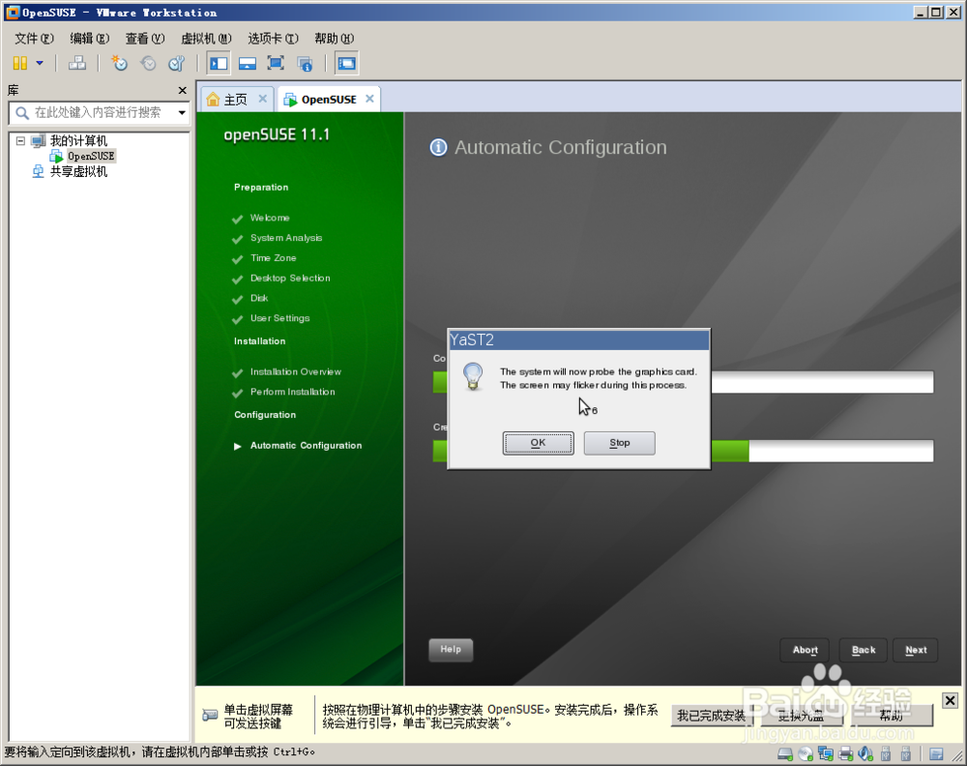Click the User Settings step
The image size is (967, 766).
[x=280, y=318]
